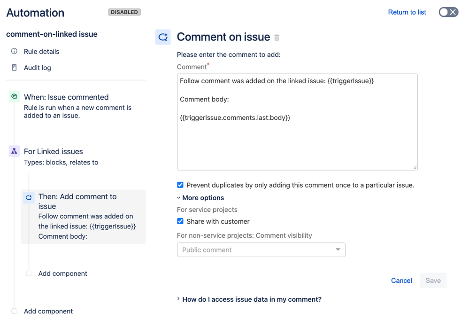Click the Add comment action icon
This screenshot has width=469, height=328.
pos(29,198)
